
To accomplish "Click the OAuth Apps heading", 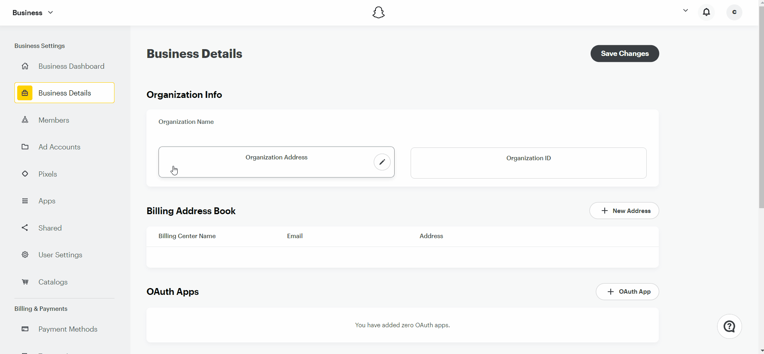I will click(172, 292).
